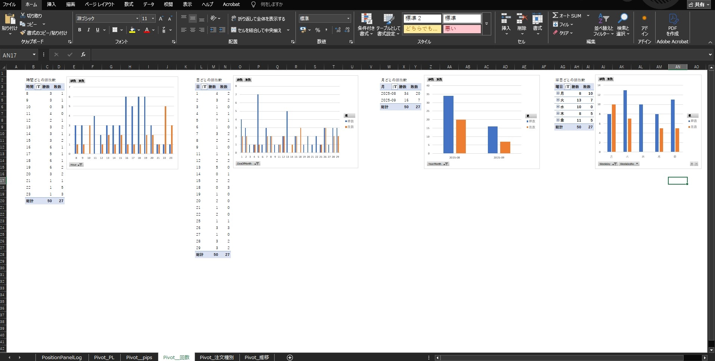Cut selection with 切り取り scissors icon
Viewport: 715px width, 361px height.
click(23, 16)
